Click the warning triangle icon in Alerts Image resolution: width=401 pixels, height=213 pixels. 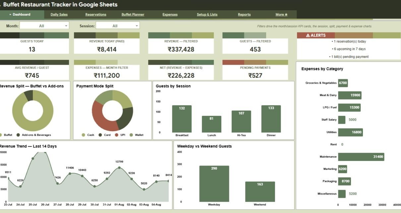pyautogui.click(x=308, y=35)
